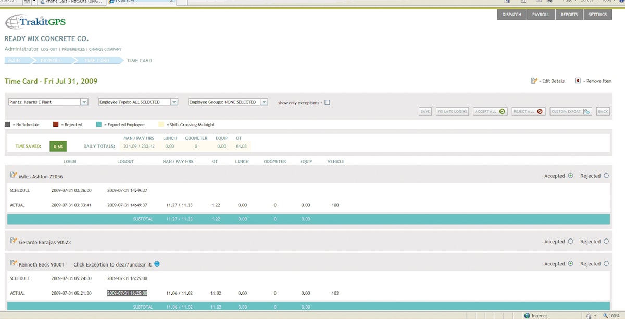
Task: Open Edit Details for Miles Ashton
Action: tap(14, 176)
